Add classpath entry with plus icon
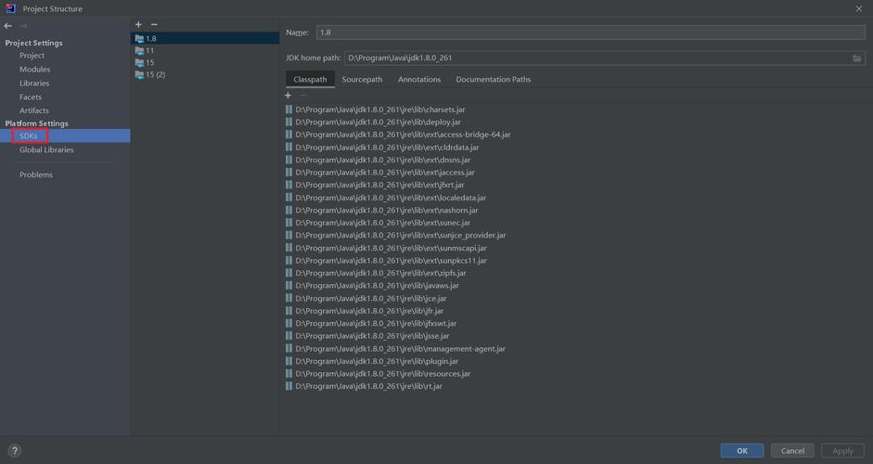Viewport: 873px width, 464px height. [x=288, y=96]
